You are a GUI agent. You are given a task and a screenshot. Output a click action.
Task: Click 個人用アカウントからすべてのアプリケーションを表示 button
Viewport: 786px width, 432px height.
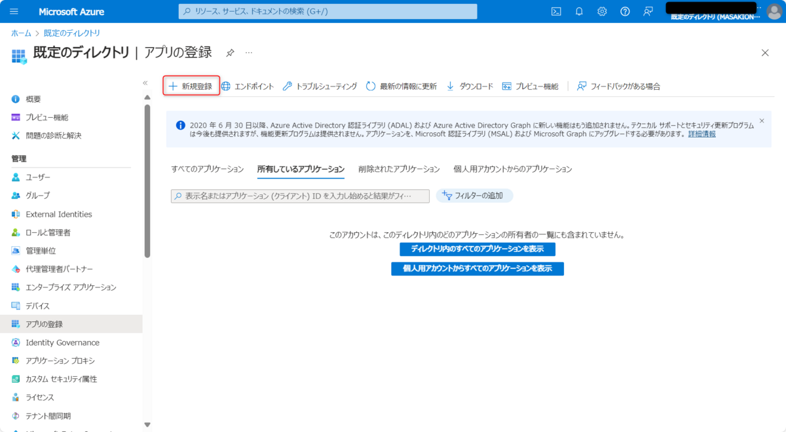477,268
